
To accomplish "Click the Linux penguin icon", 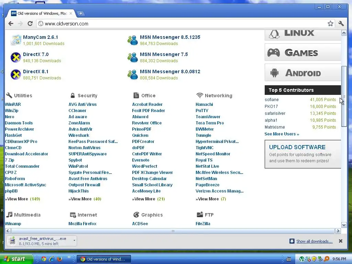I will [274, 34].
